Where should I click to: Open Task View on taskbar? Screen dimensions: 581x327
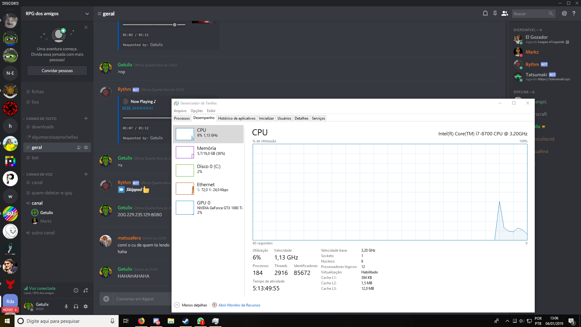point(126,321)
